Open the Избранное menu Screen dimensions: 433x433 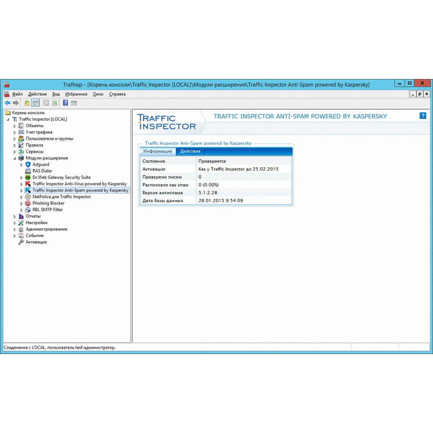76,94
